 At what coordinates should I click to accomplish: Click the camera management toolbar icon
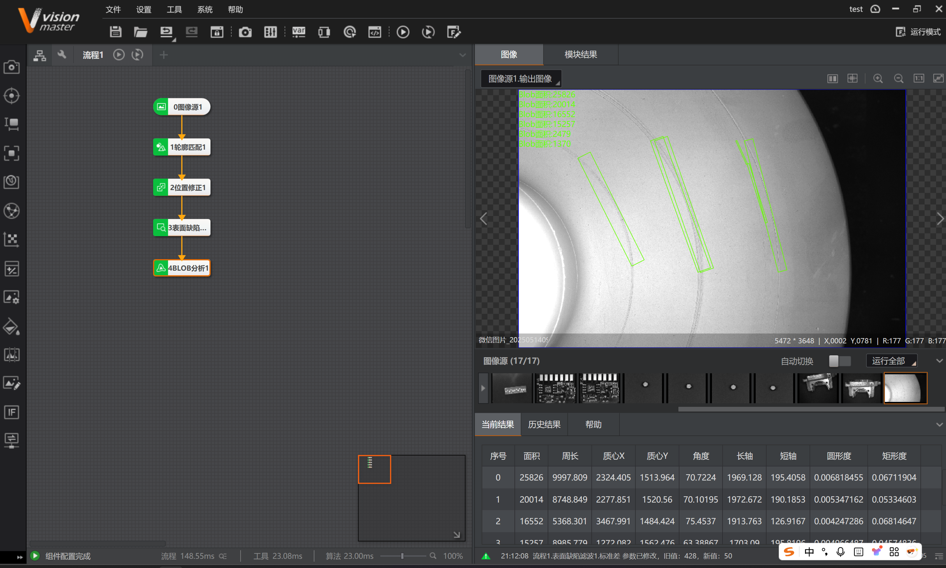pos(245,32)
